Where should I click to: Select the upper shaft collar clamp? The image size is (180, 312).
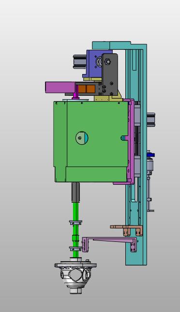[75, 223]
